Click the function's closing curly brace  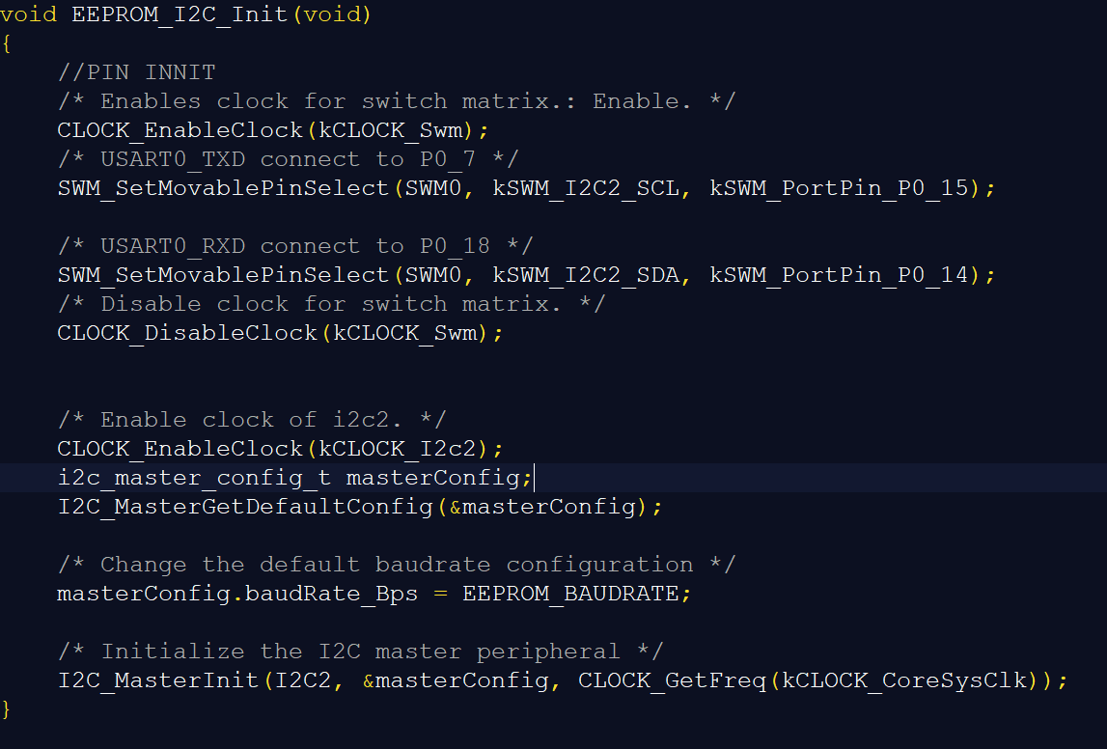click(6, 709)
